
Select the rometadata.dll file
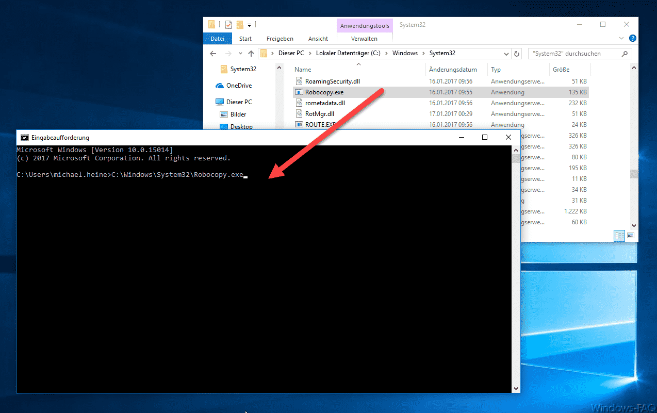(325, 103)
